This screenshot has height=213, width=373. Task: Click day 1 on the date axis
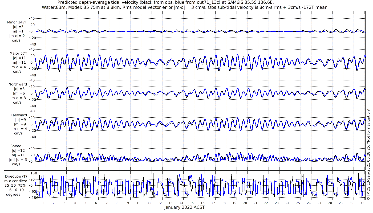tap(43, 203)
